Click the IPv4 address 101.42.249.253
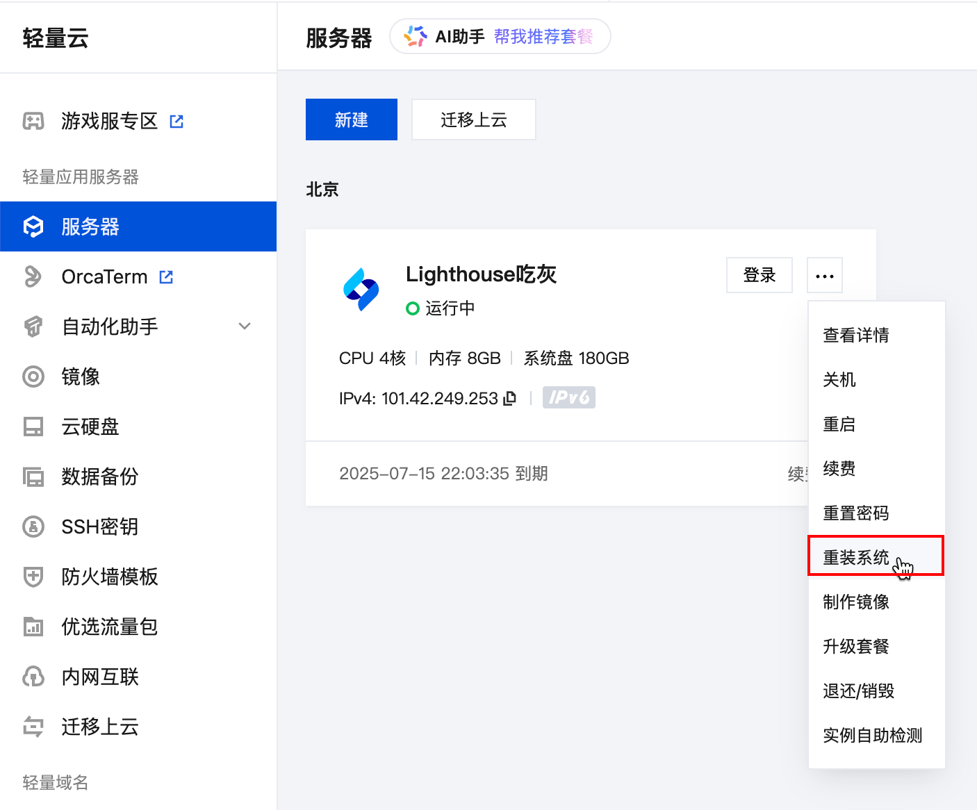 [440, 398]
